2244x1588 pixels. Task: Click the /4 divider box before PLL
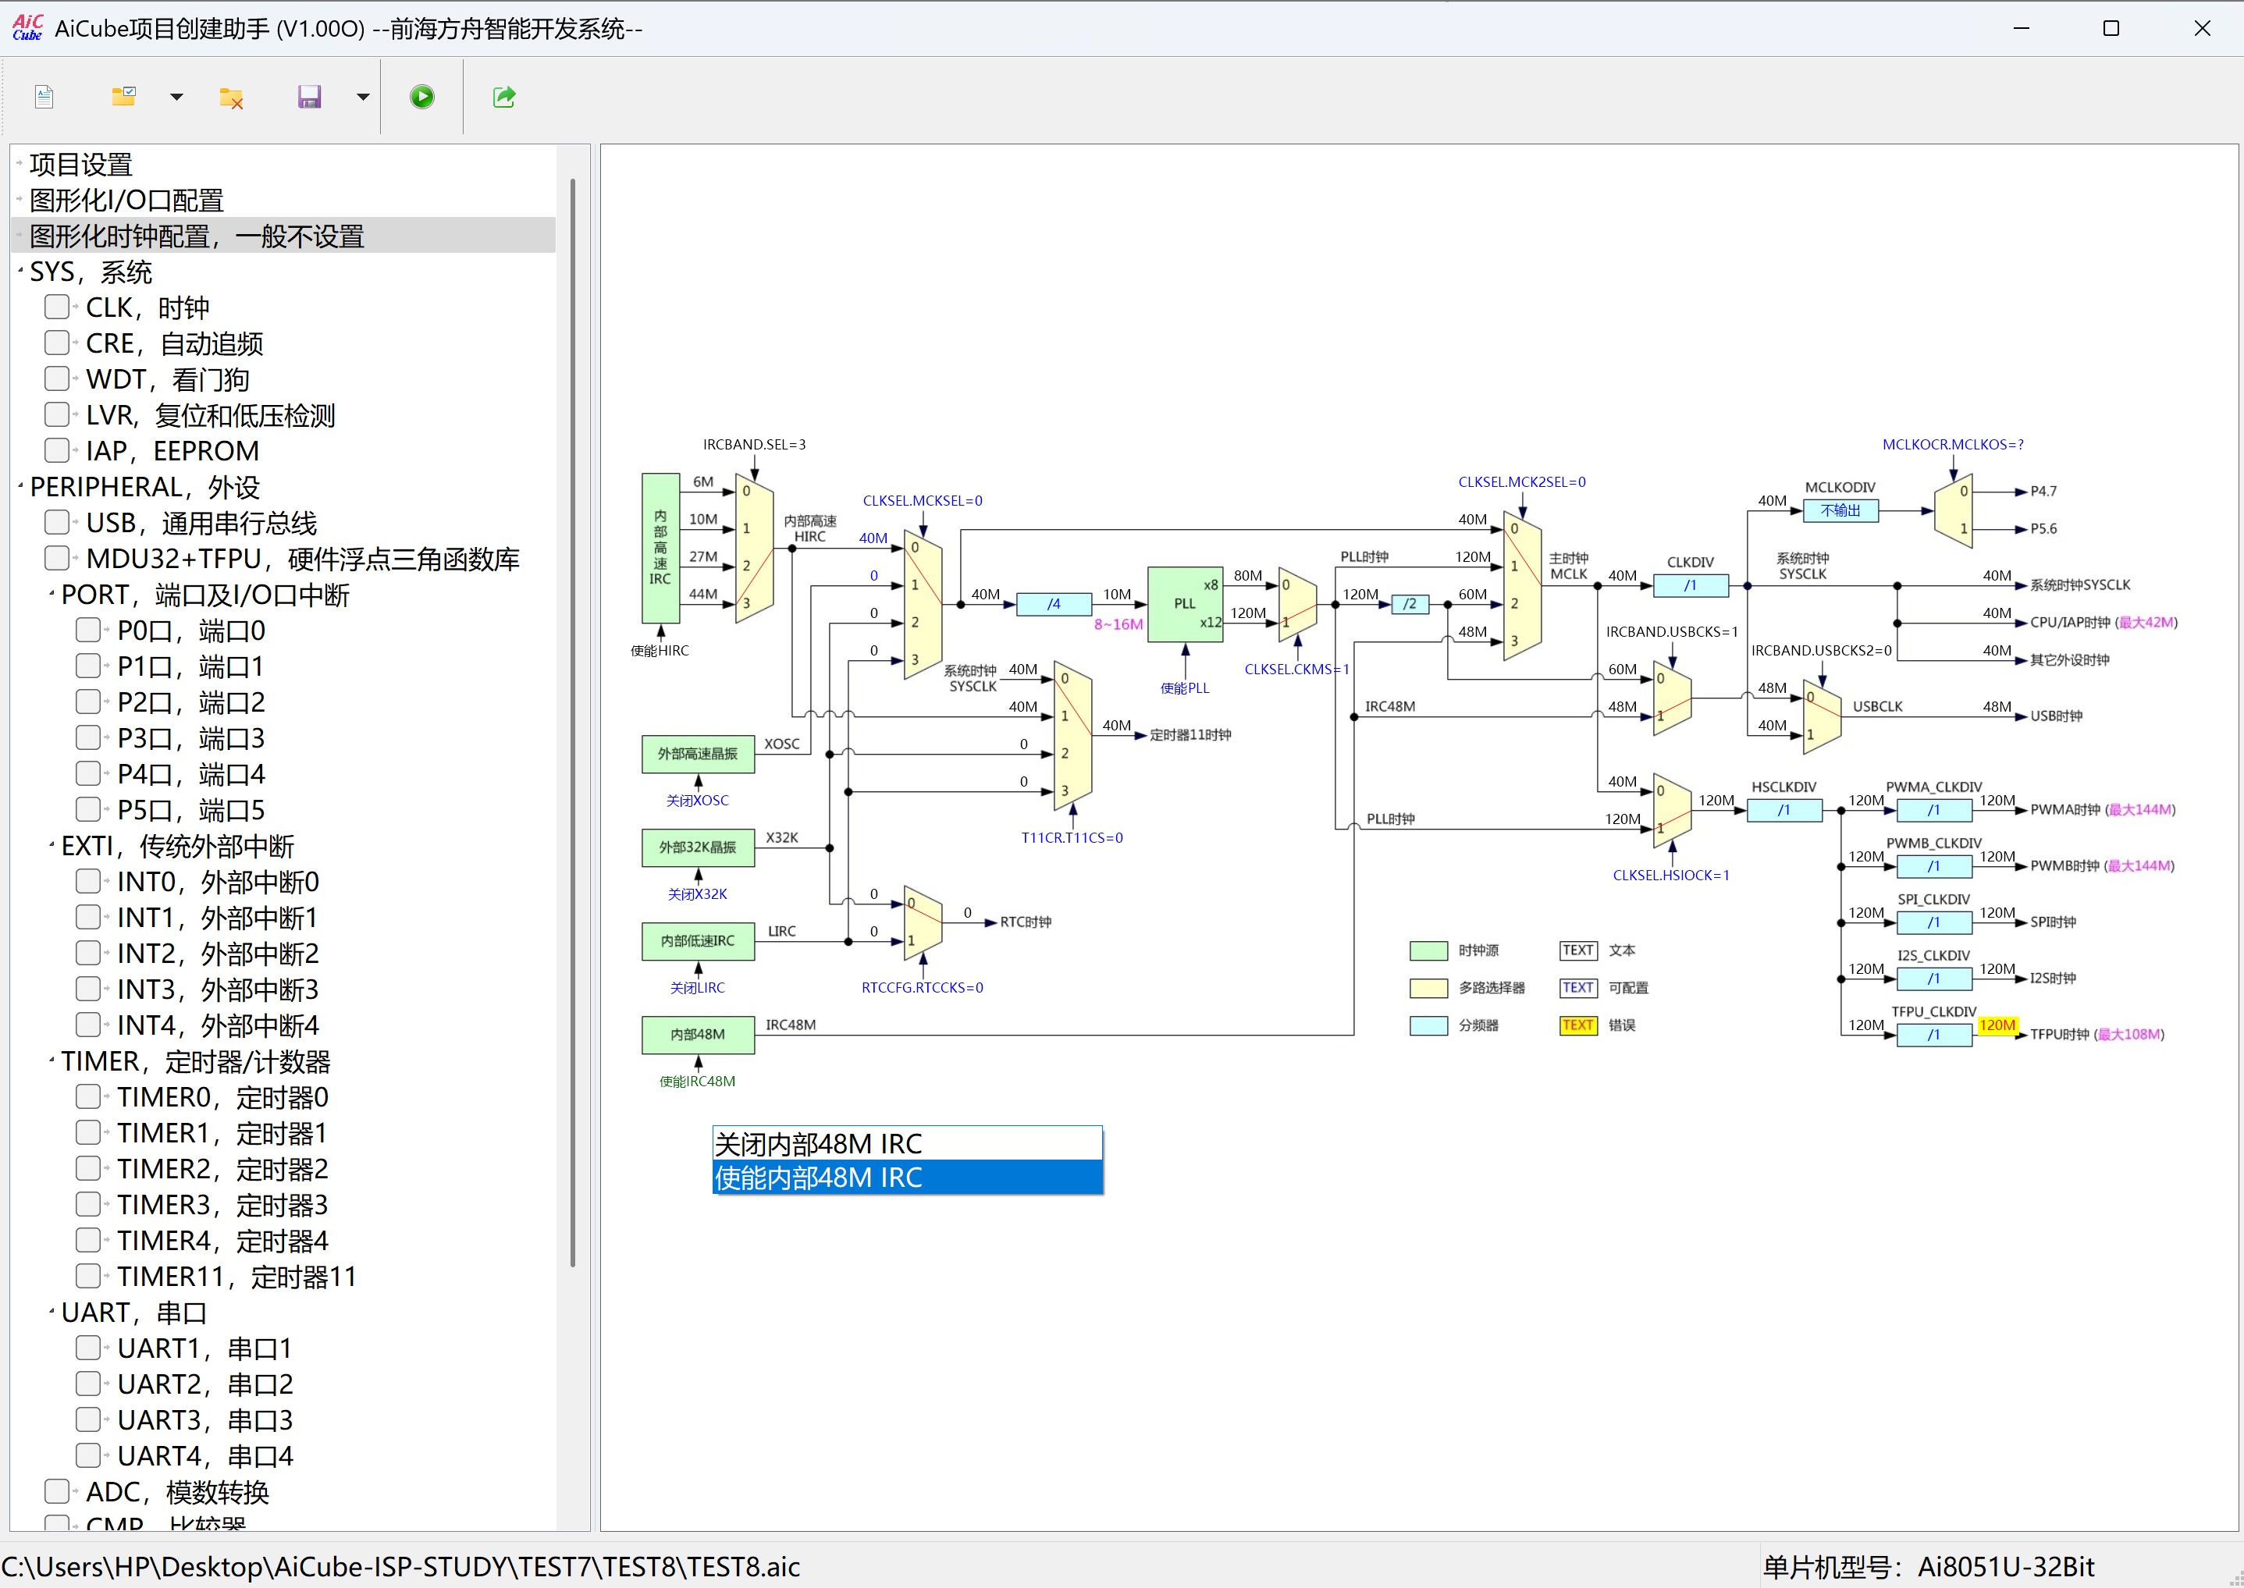pos(1054,604)
